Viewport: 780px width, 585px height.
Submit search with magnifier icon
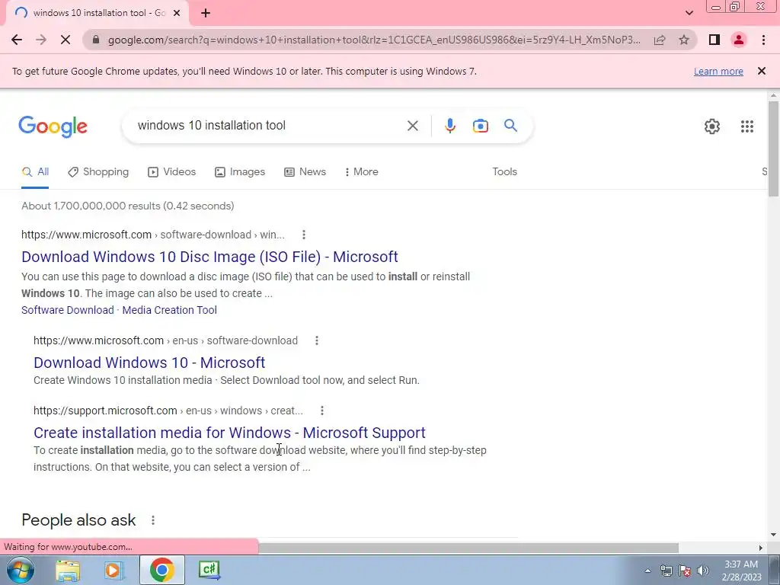pos(510,126)
